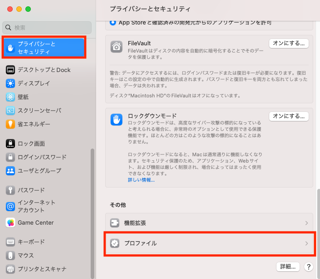Click the green zoom window button
This screenshot has height=279, width=320.
click(x=28, y=9)
